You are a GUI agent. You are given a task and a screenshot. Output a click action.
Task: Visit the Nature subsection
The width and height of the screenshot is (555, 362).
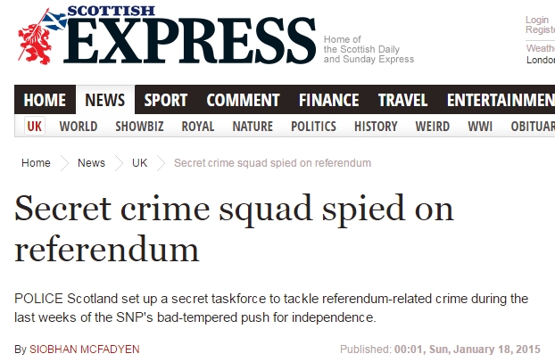(253, 127)
